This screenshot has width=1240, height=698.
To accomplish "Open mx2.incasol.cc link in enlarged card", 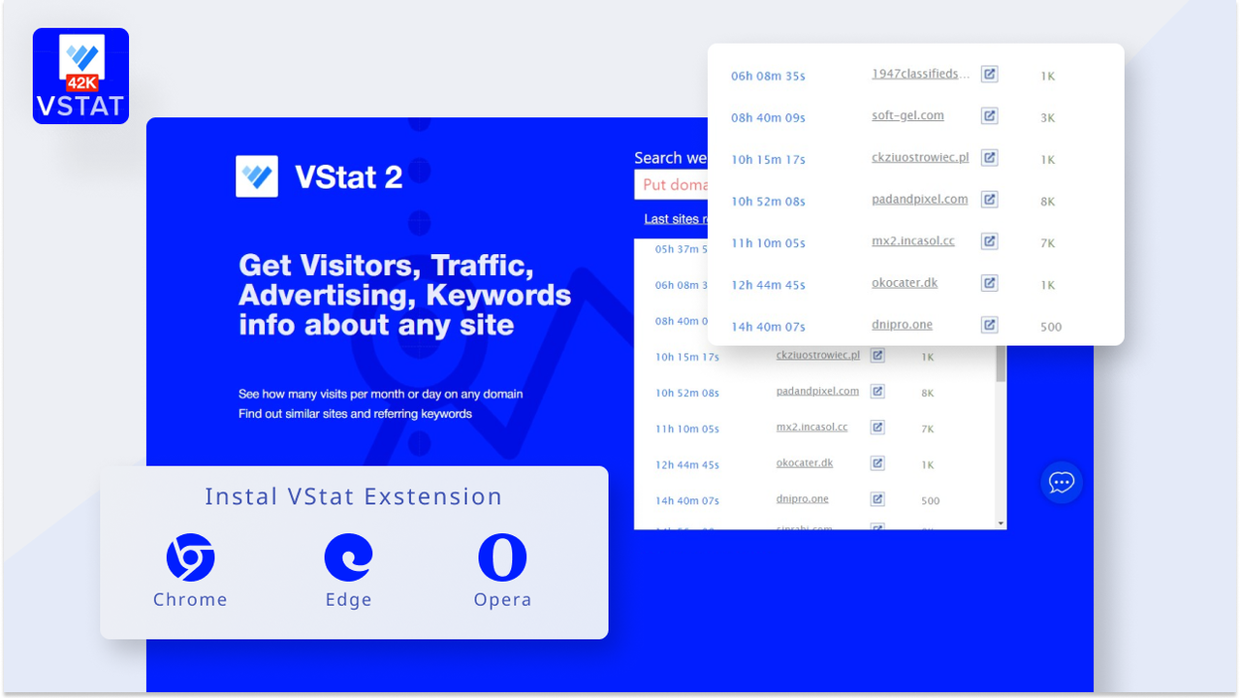I will [913, 240].
